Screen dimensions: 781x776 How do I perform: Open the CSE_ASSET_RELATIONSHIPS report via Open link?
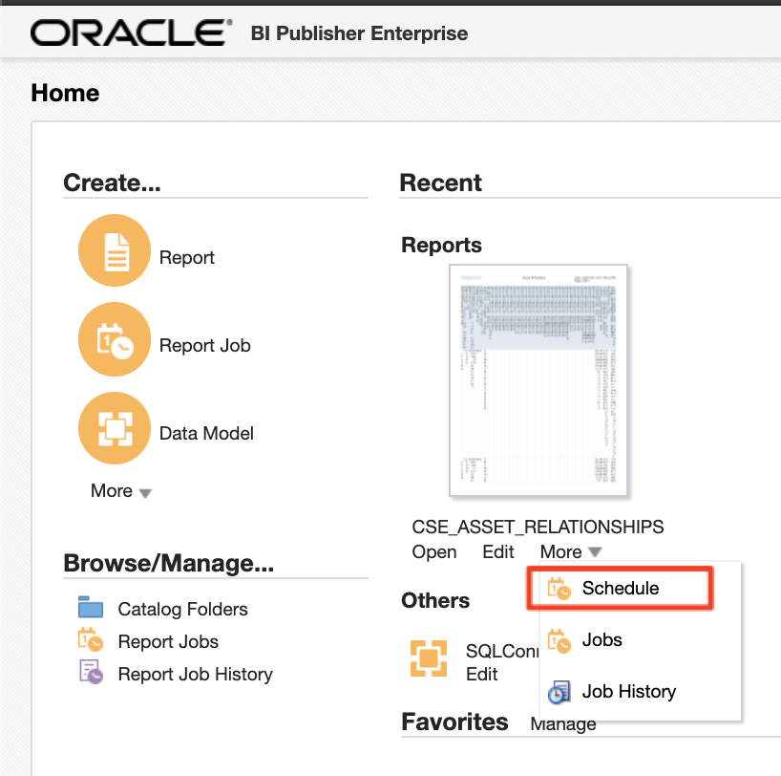tap(434, 552)
